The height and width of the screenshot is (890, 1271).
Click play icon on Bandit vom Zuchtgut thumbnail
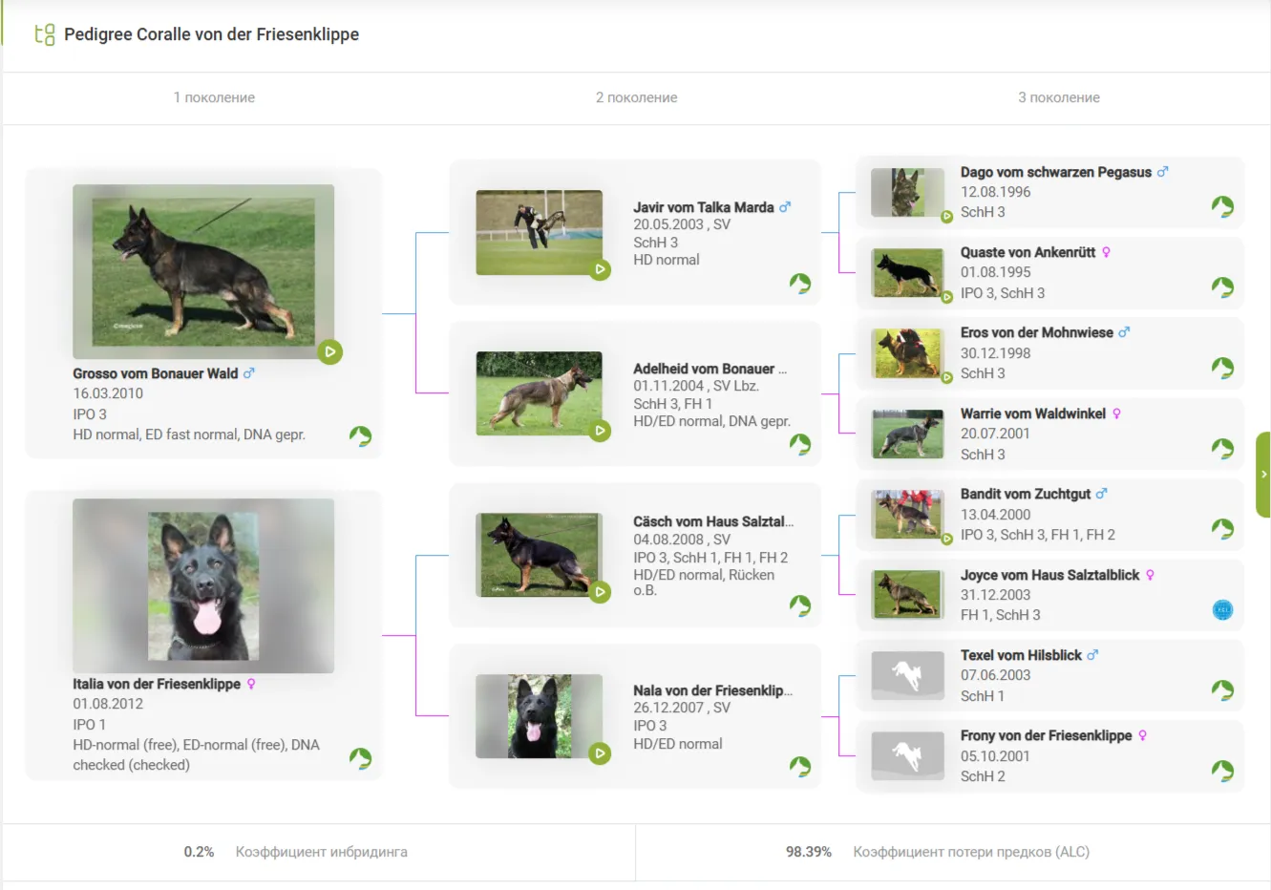[x=946, y=540]
